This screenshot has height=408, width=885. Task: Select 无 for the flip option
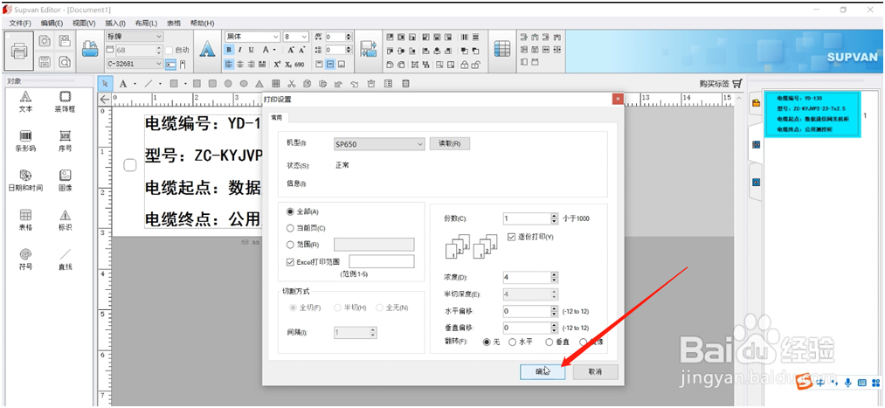click(487, 342)
